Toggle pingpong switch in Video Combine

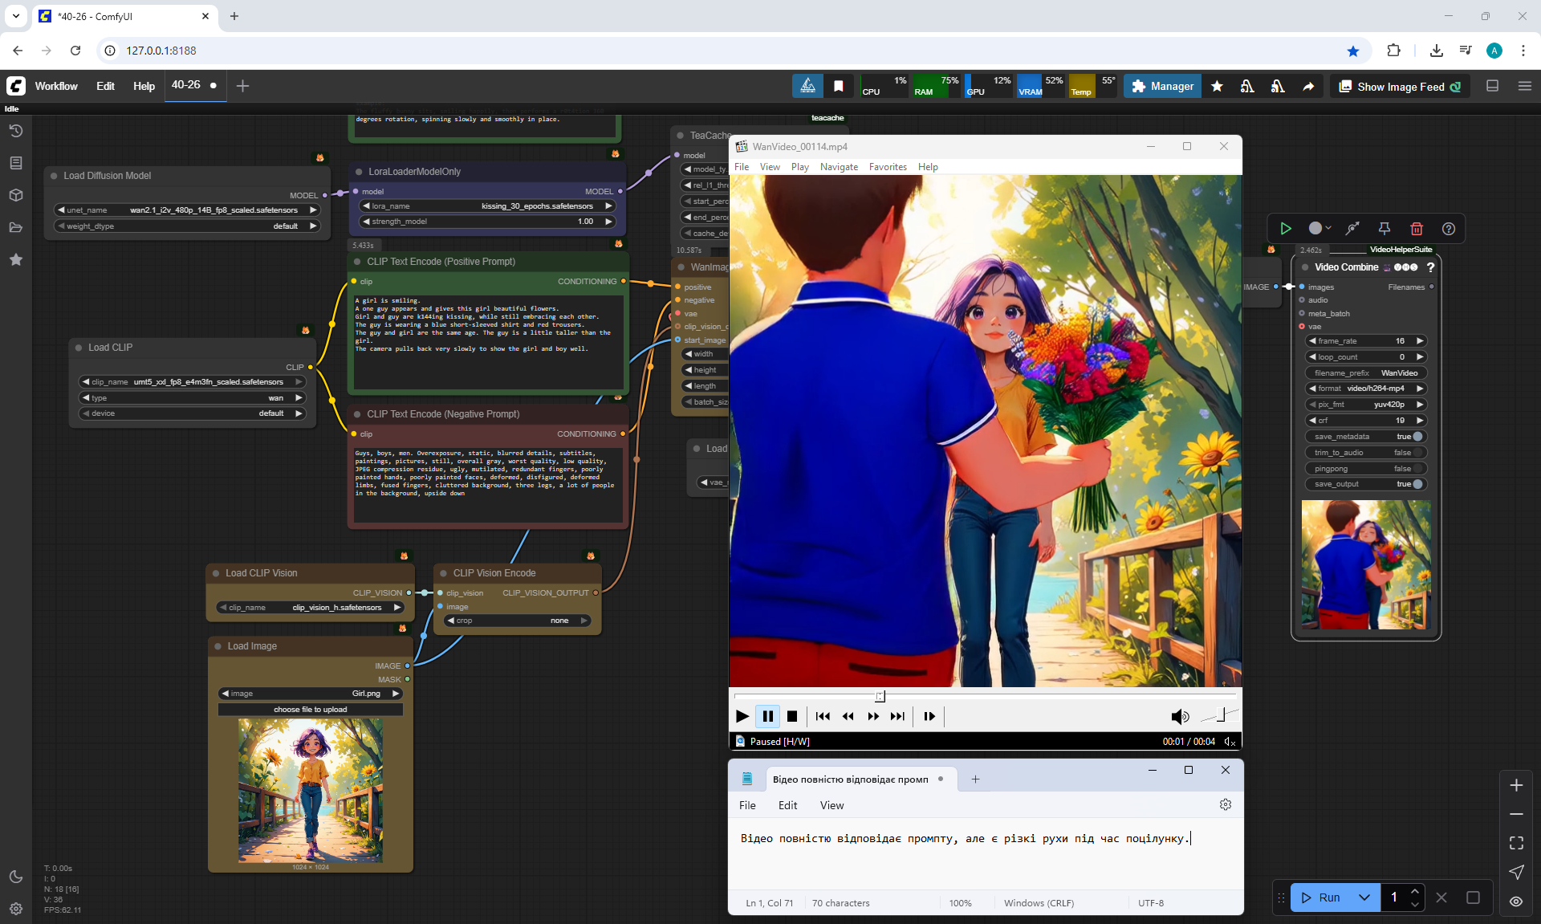(x=1417, y=469)
